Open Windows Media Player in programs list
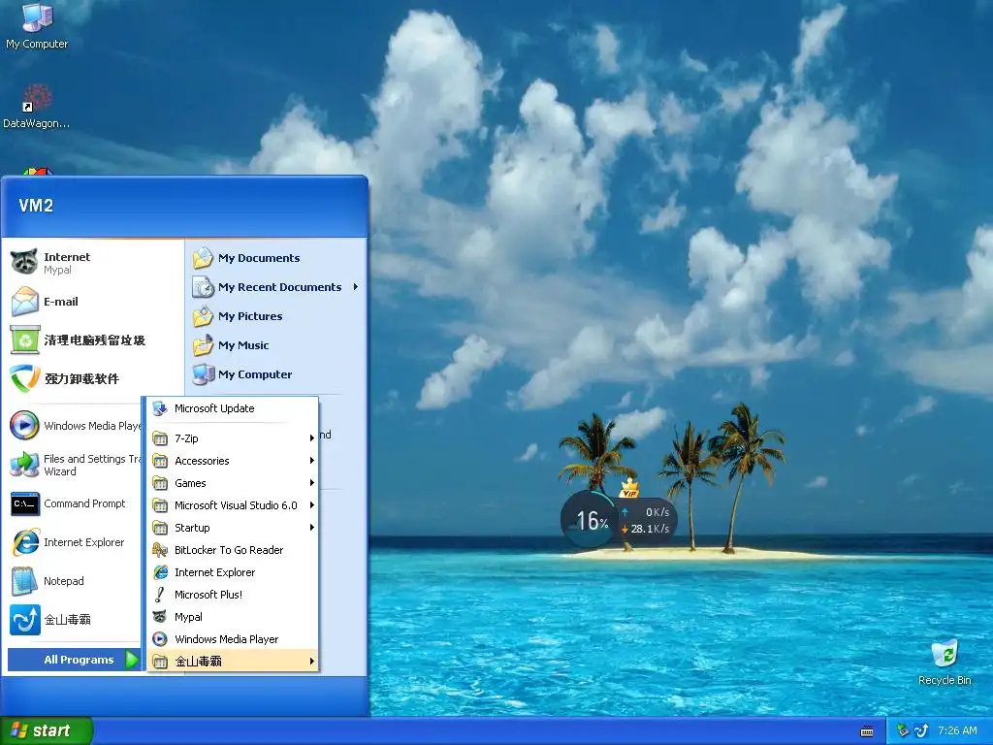 pyautogui.click(x=233, y=638)
